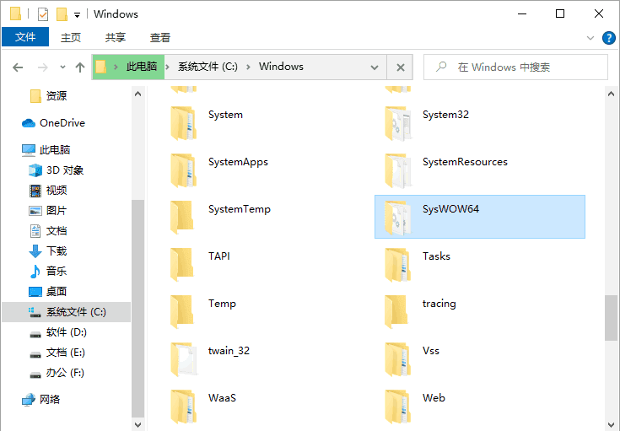
Task: Click the new folder quick access icon
Action: point(62,14)
